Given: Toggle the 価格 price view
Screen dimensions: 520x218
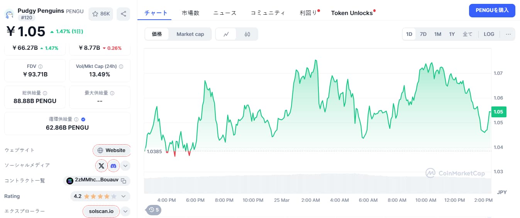Looking at the screenshot, I should point(157,34).
